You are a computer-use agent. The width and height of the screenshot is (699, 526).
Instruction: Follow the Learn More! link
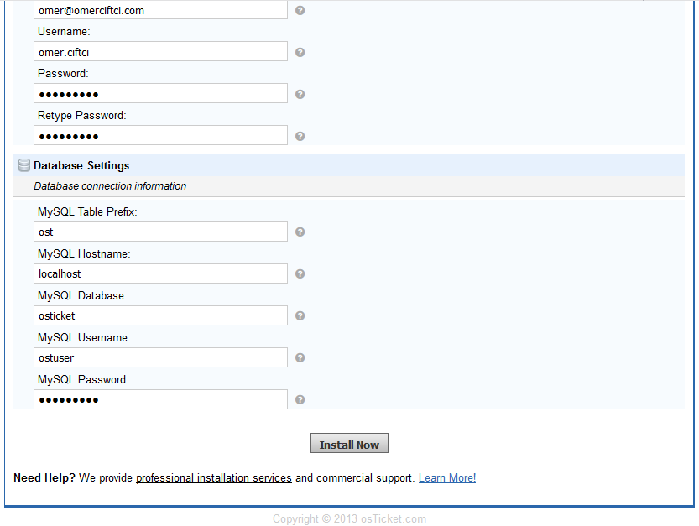point(446,478)
